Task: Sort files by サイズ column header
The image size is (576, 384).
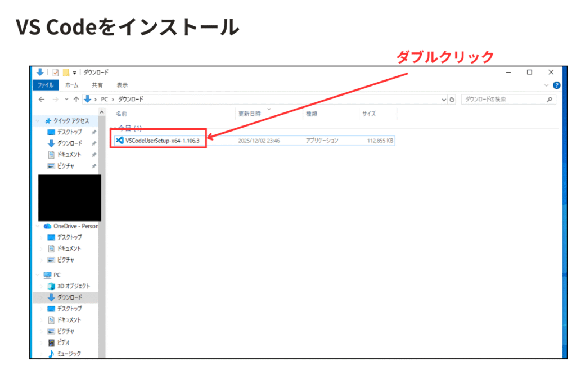Action: [369, 114]
